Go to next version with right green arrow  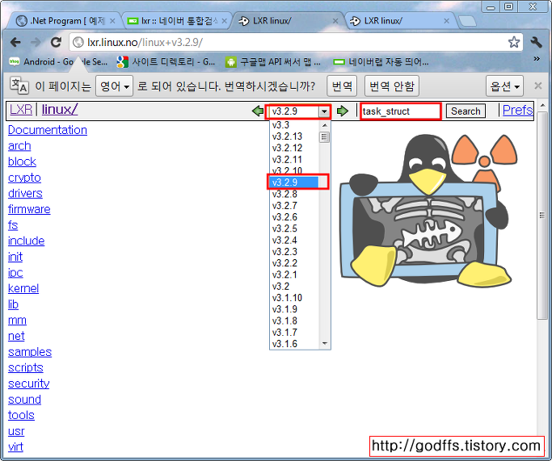[x=342, y=111]
